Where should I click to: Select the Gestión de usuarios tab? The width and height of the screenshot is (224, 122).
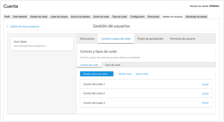pos(173,17)
